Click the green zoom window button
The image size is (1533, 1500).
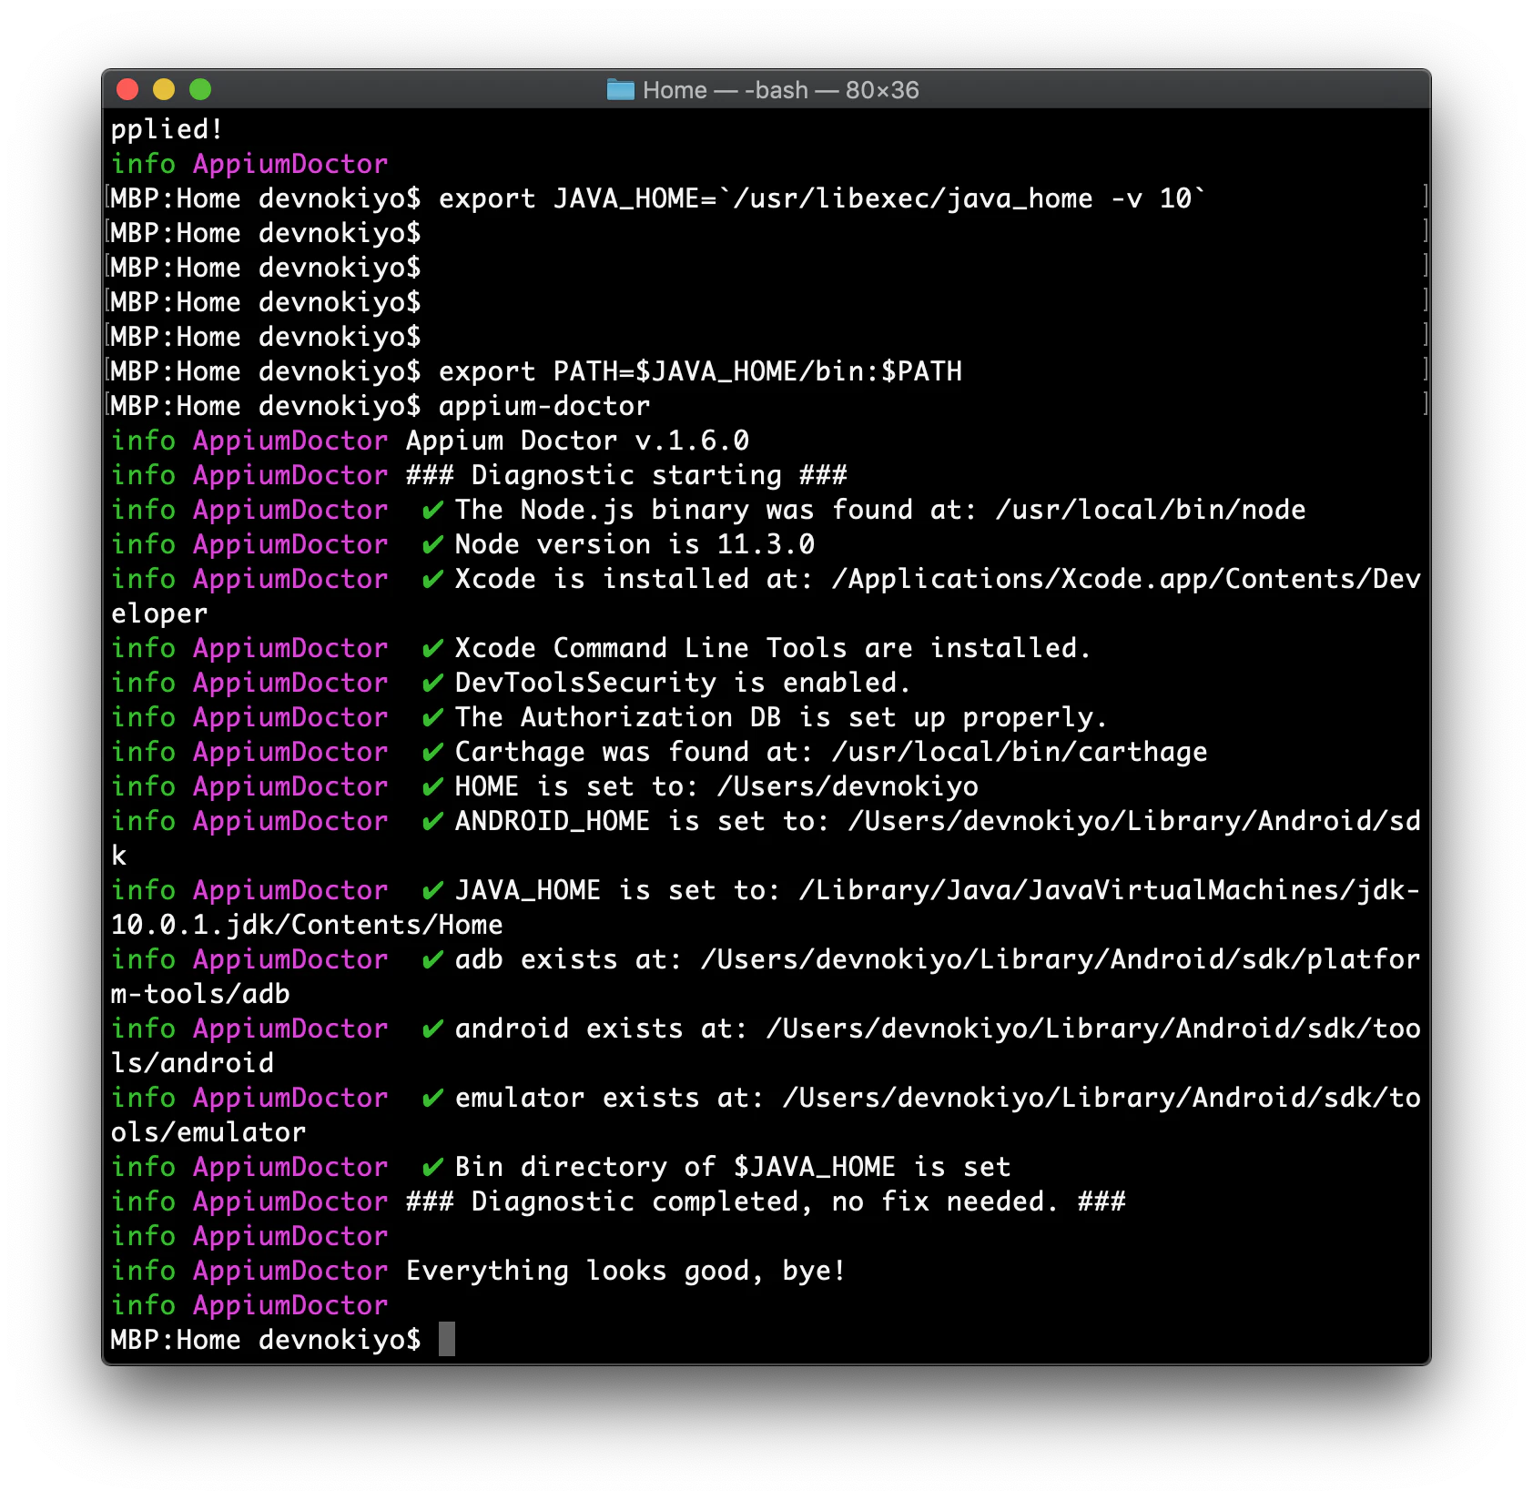pos(200,89)
